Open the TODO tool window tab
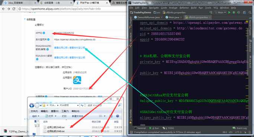 (168, 128)
